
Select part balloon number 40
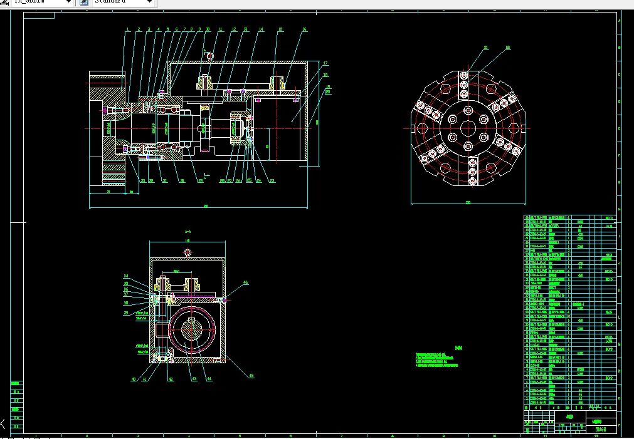coord(134,380)
